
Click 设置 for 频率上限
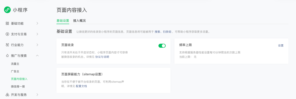[x=281, y=46]
